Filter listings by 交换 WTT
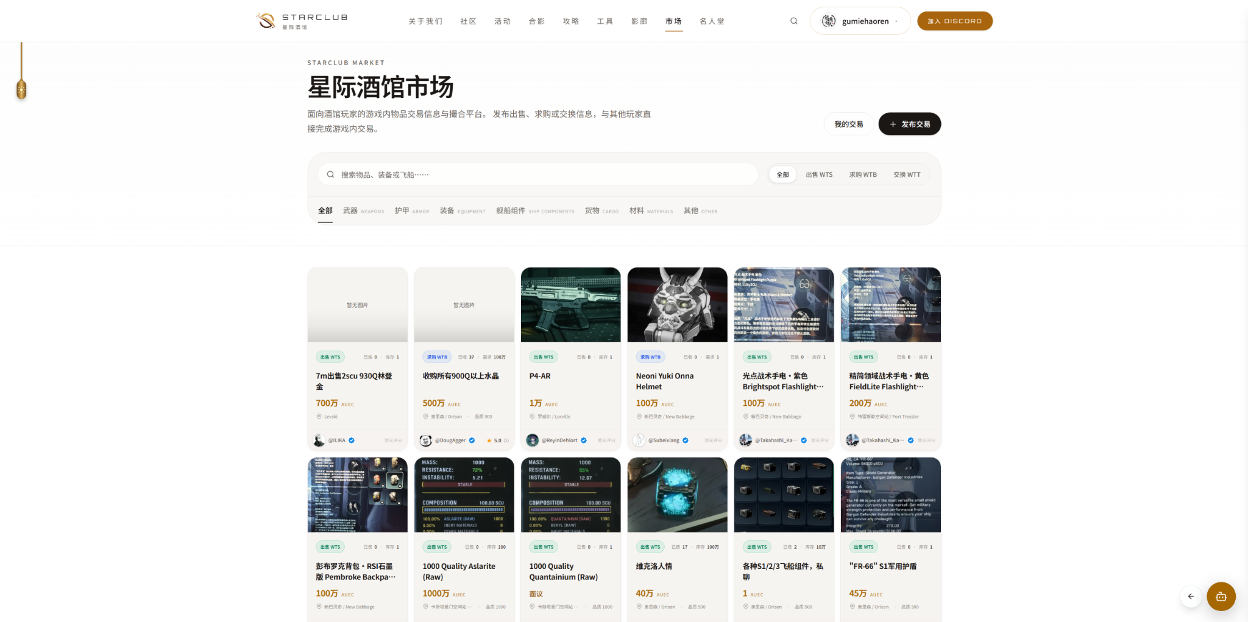Image resolution: width=1248 pixels, height=622 pixels. pos(907,175)
